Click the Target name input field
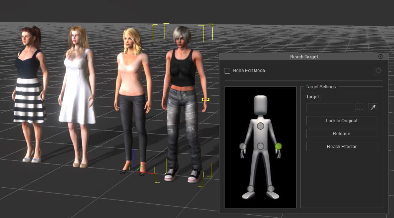The height and width of the screenshot is (218, 394). point(330,108)
